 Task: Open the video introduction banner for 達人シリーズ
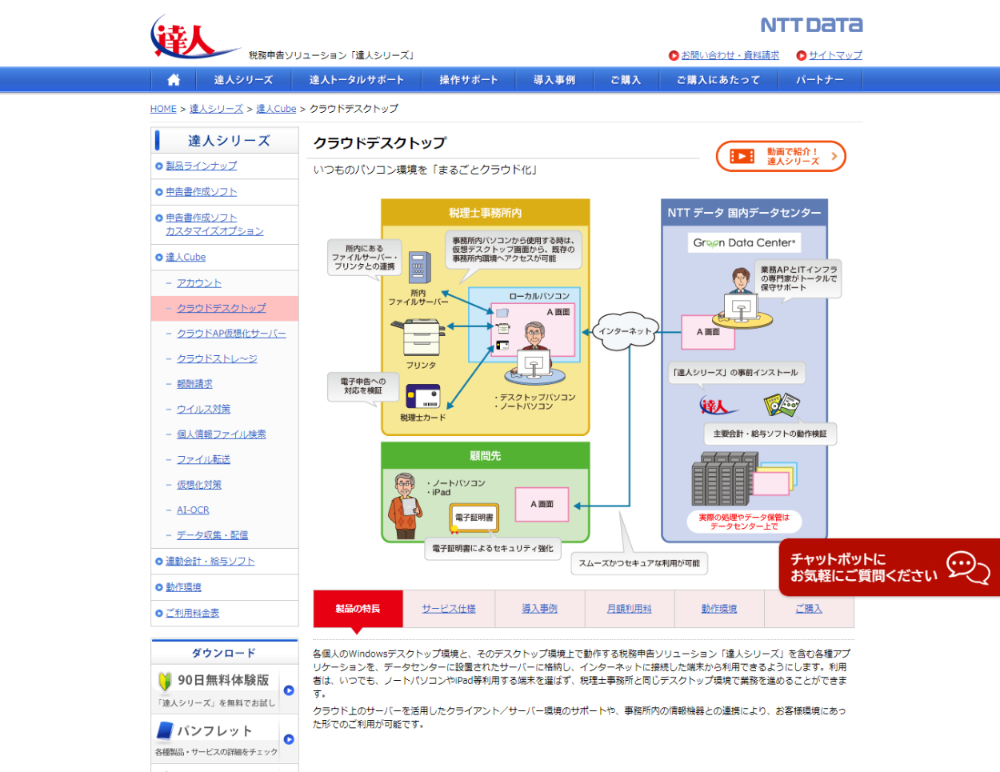coord(780,157)
